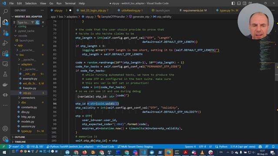Open the Extensions view

tap(5, 53)
